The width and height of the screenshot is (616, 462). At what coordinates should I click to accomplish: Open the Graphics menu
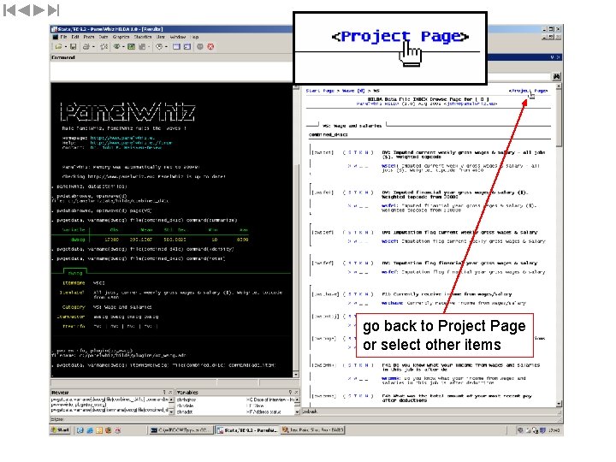coord(121,37)
